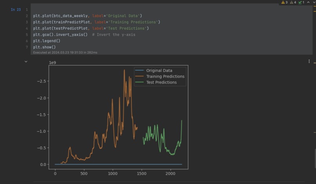This screenshot has height=184, width=316.
Task: Click line number 7 in gutter
Action: click(27, 47)
